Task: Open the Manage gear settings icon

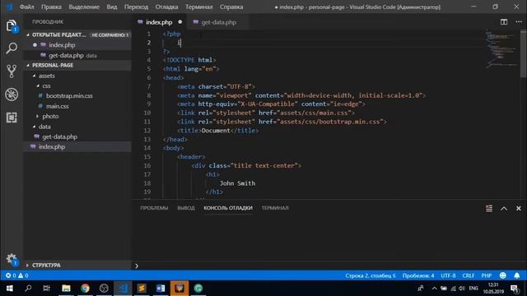Action: tap(12, 259)
